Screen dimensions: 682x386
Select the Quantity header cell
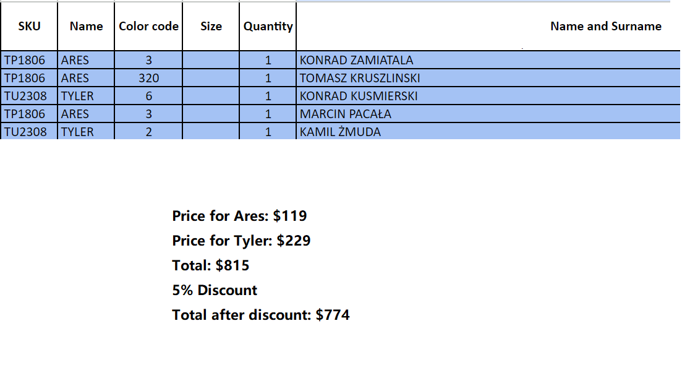pyautogui.click(x=268, y=26)
